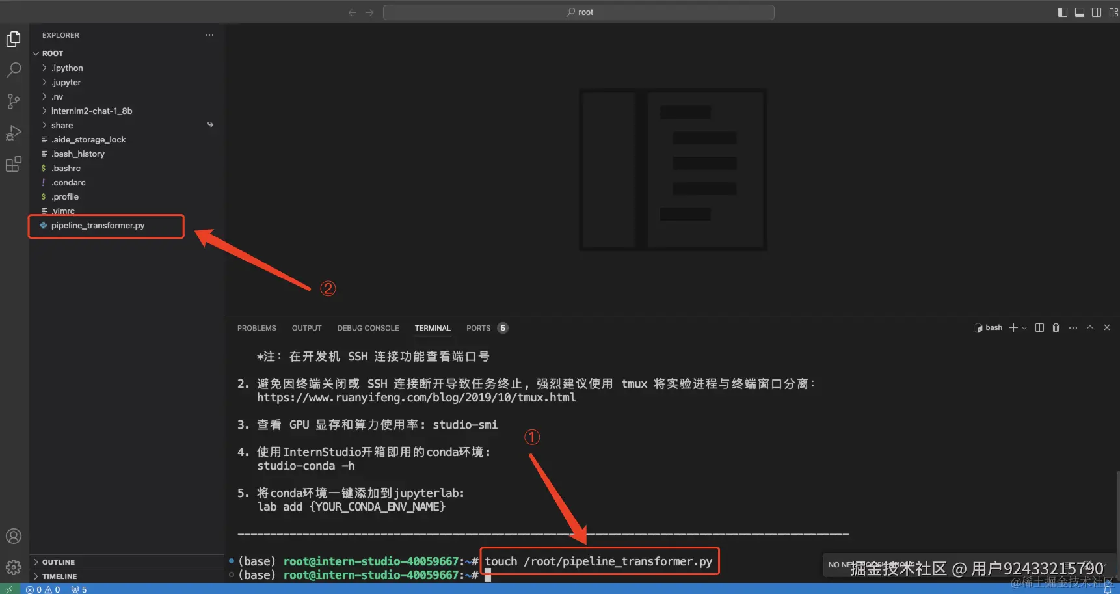Toggle the primary side bar

coord(1063,12)
